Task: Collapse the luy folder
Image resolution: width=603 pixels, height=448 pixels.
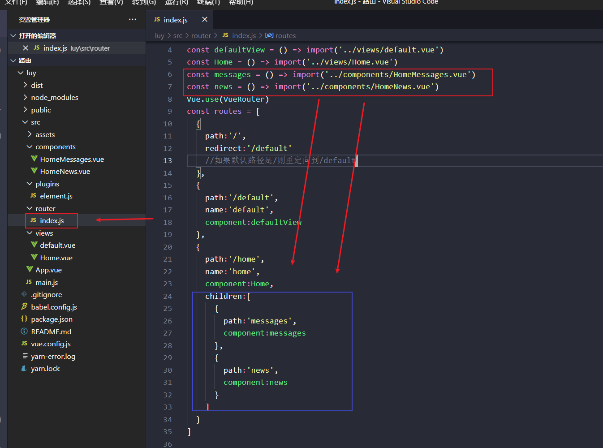Action: point(21,73)
